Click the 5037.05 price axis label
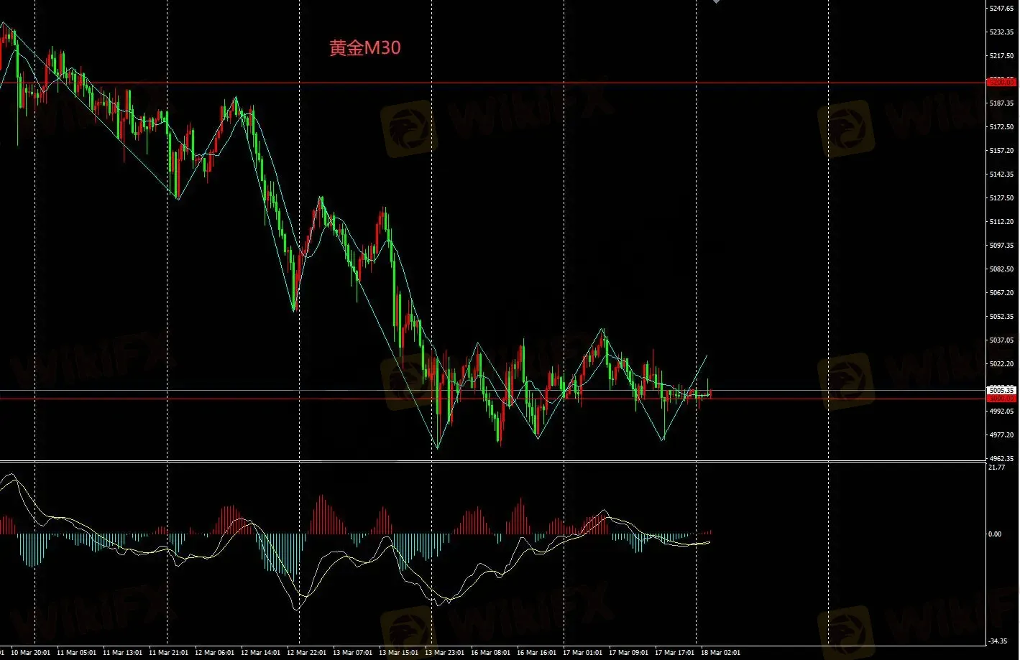The image size is (1020, 660). [x=1001, y=340]
